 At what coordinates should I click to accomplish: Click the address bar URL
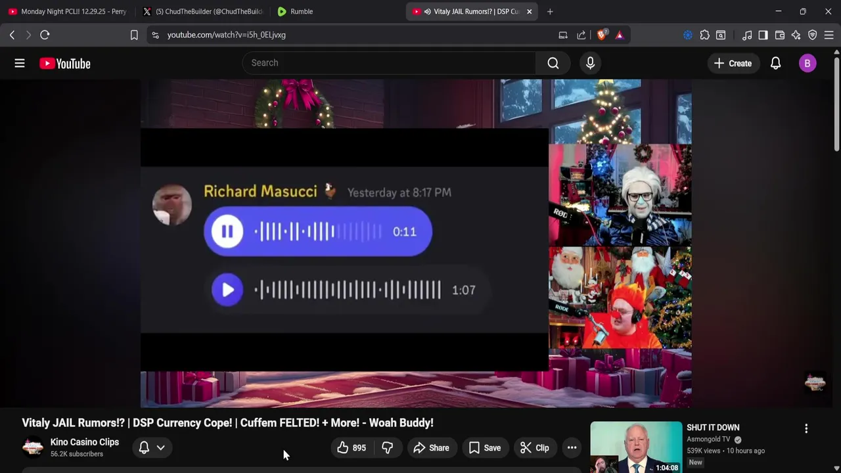pos(226,35)
